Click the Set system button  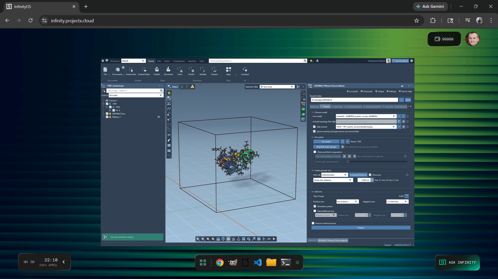(326, 141)
